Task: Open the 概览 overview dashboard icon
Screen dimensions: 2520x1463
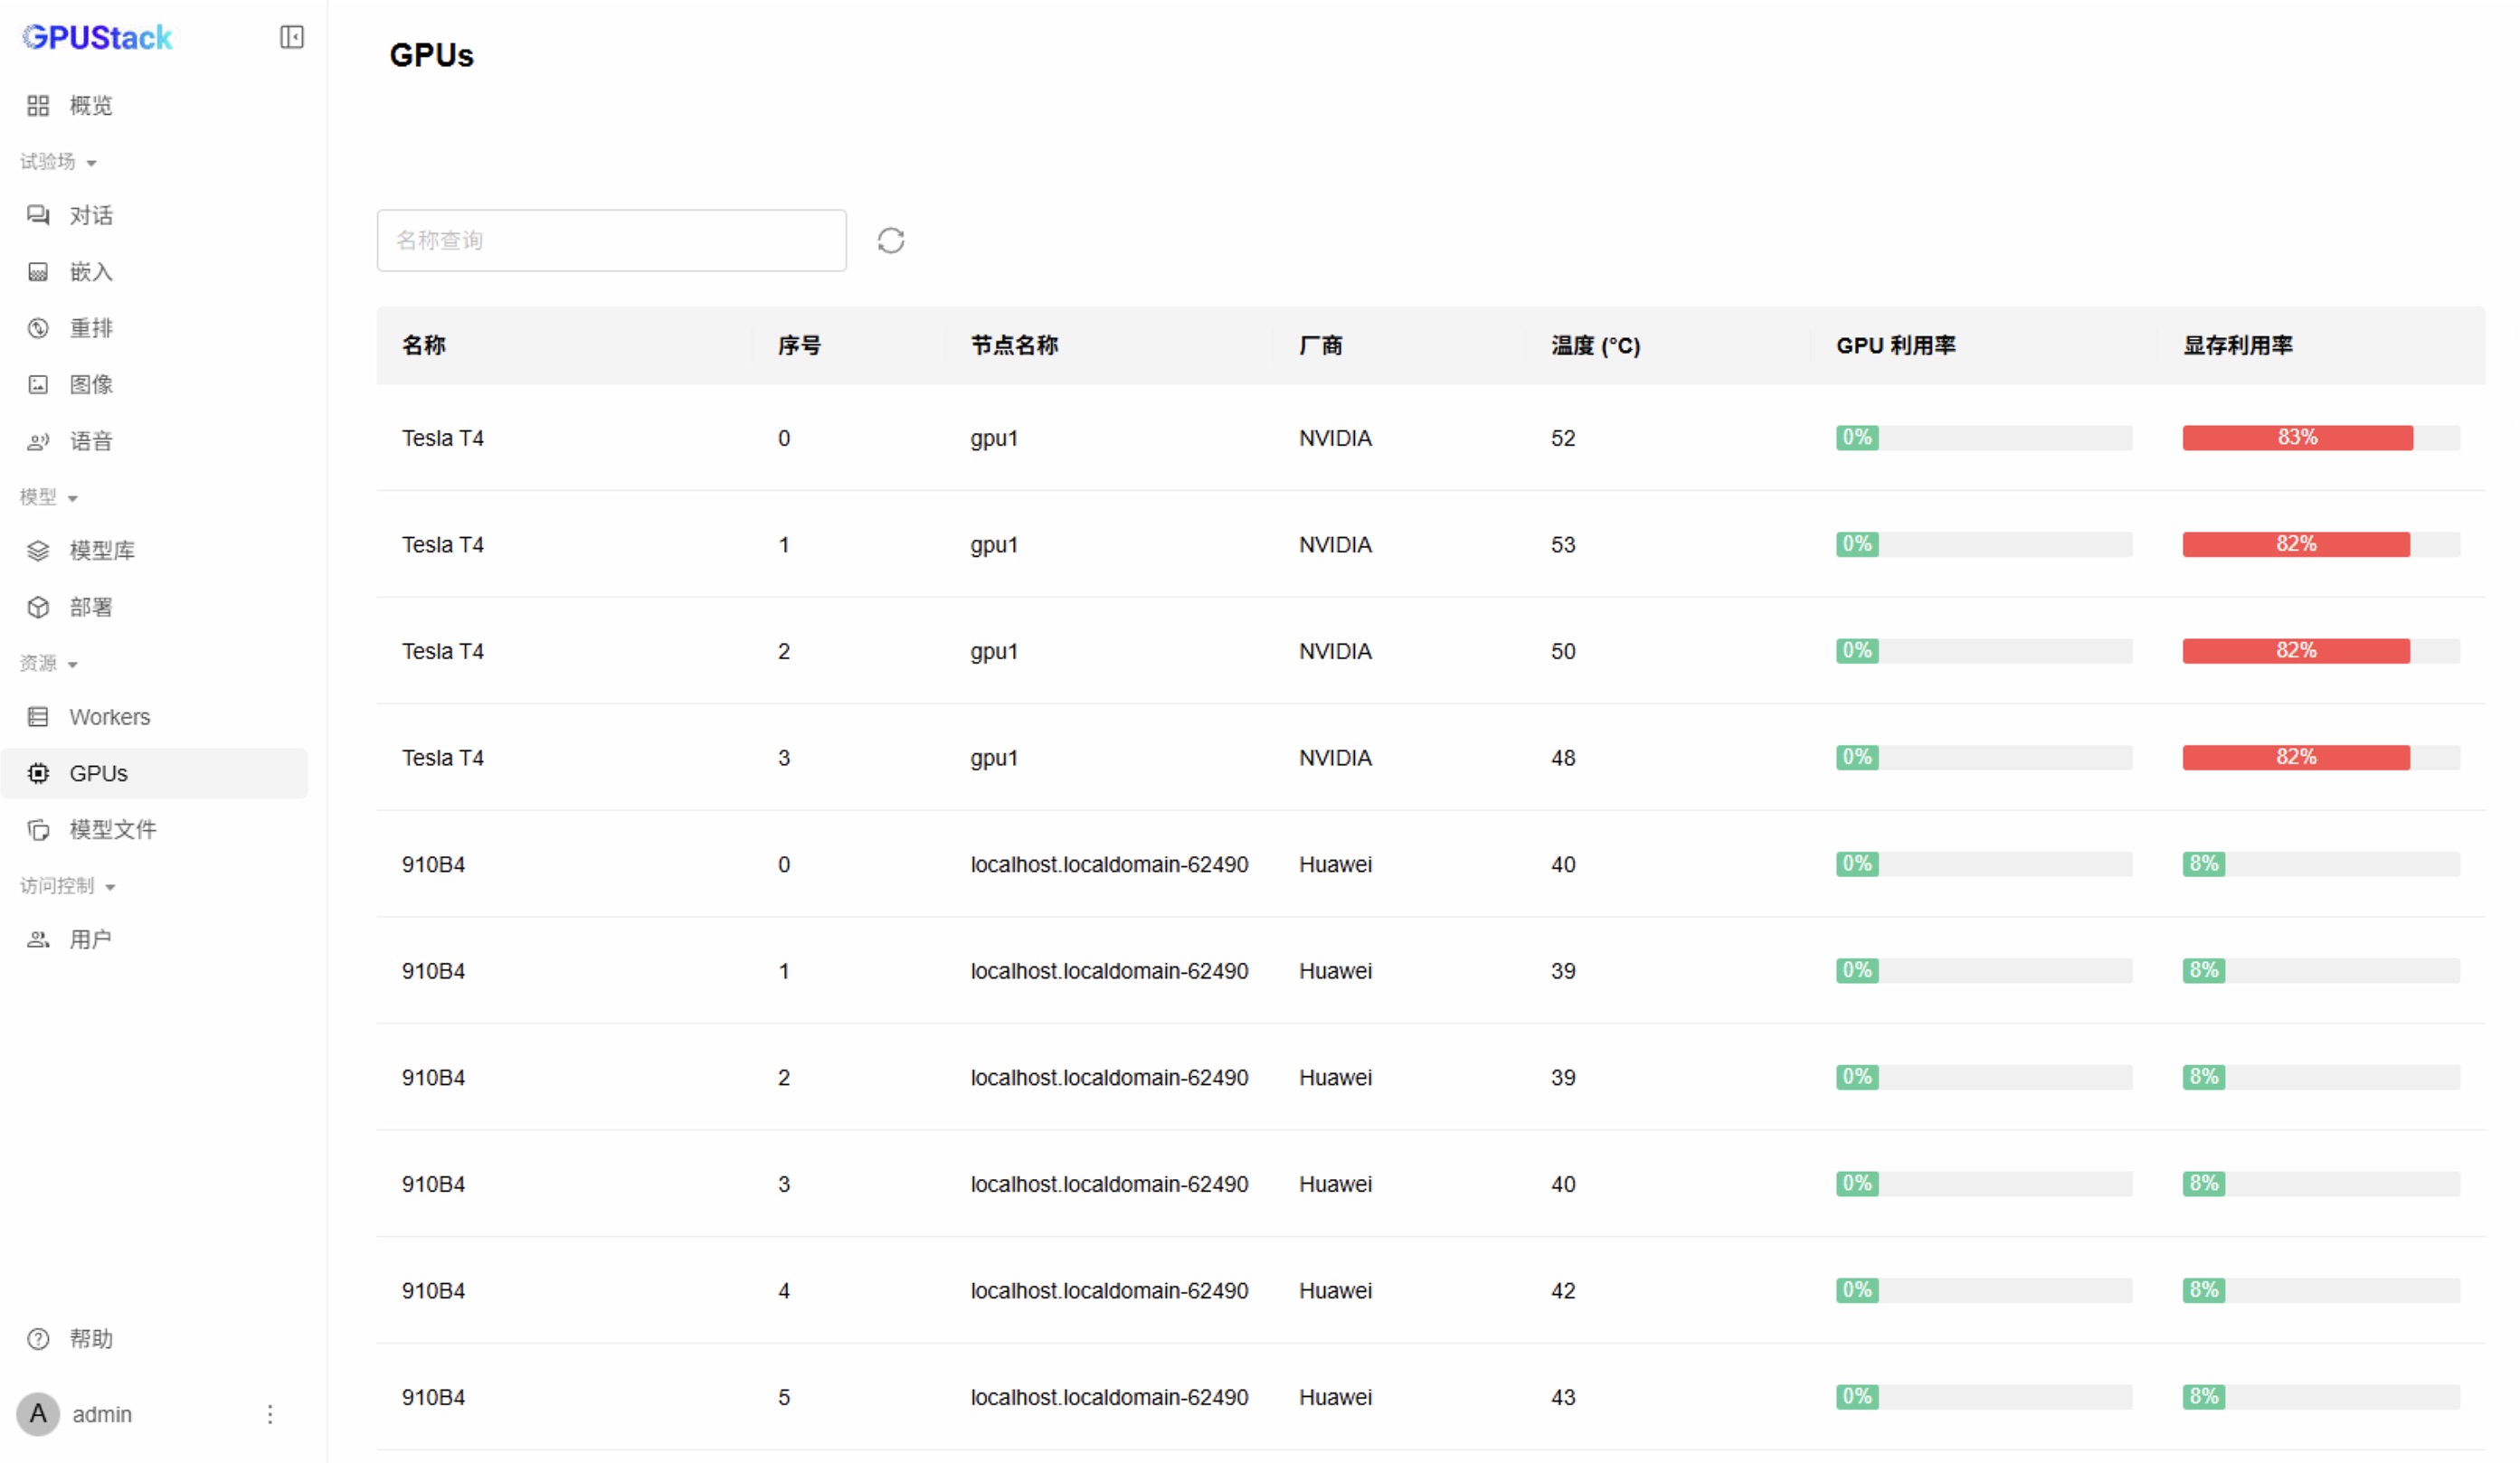Action: 38,106
